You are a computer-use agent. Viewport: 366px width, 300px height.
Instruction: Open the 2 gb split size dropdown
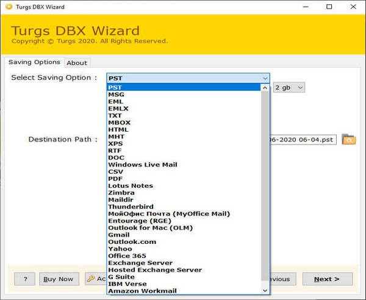click(x=289, y=88)
